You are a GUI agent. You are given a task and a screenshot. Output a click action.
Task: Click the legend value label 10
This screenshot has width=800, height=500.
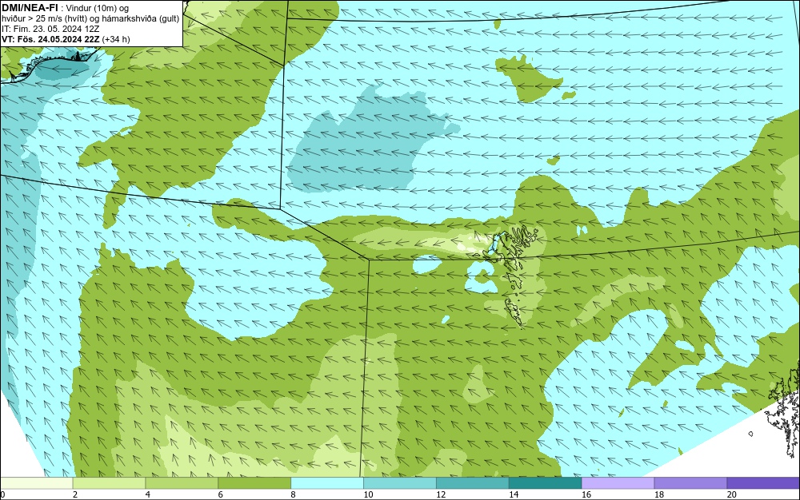point(368,494)
